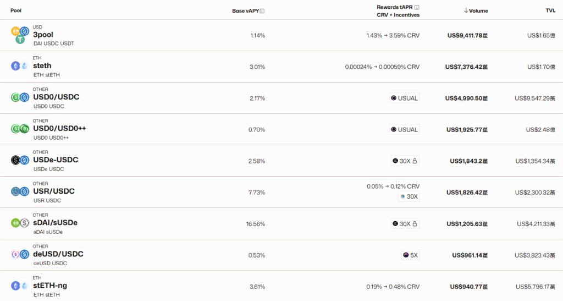The image size is (563, 301).
Task: Sort by Rewards tAPR column header
Action: (395, 7)
